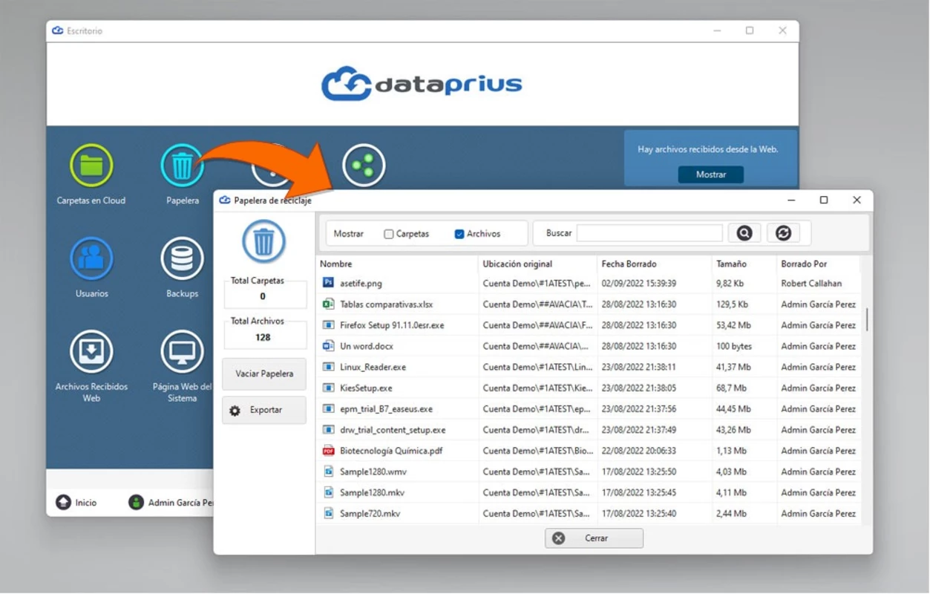Viewport: 930px width, 594px height.
Task: Click the Total Archivos value 128
Action: [263, 337]
